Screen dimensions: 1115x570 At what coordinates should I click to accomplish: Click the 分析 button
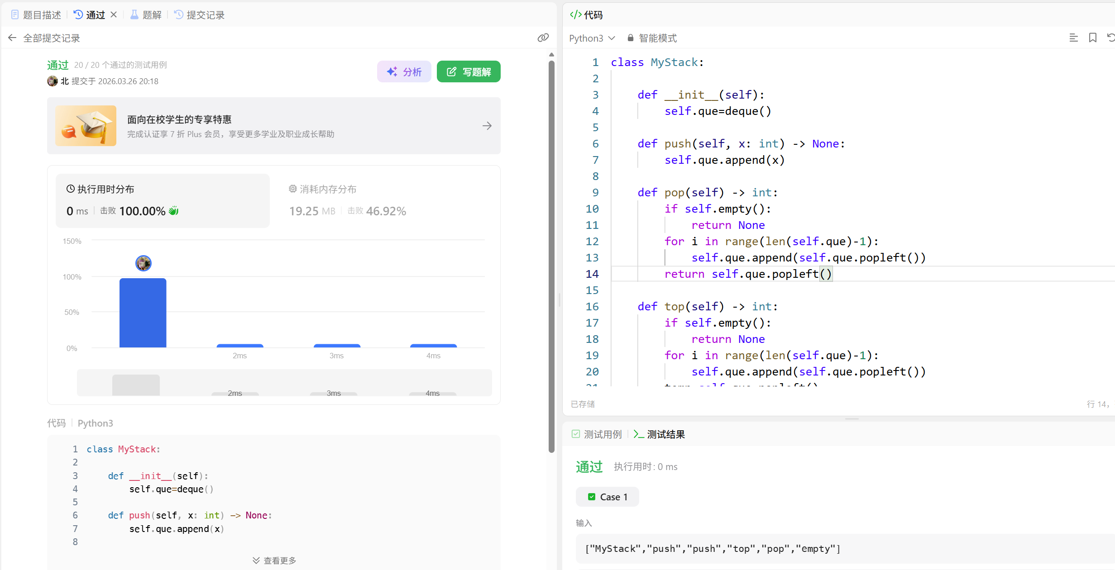(404, 71)
